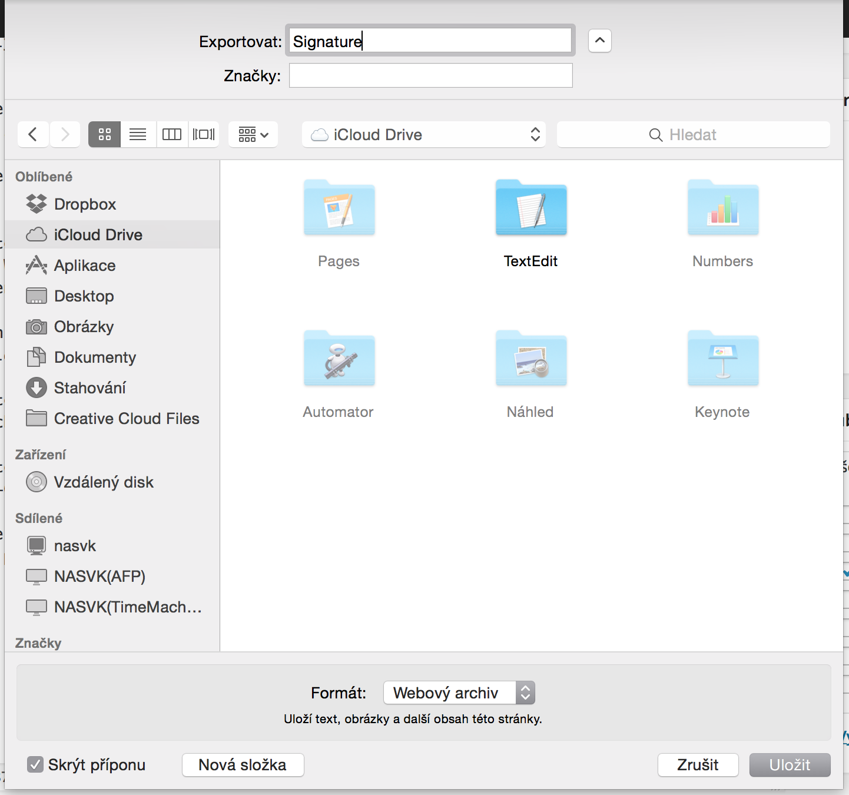Select Stahování in the sidebar
This screenshot has height=795, width=849.
pos(112,387)
